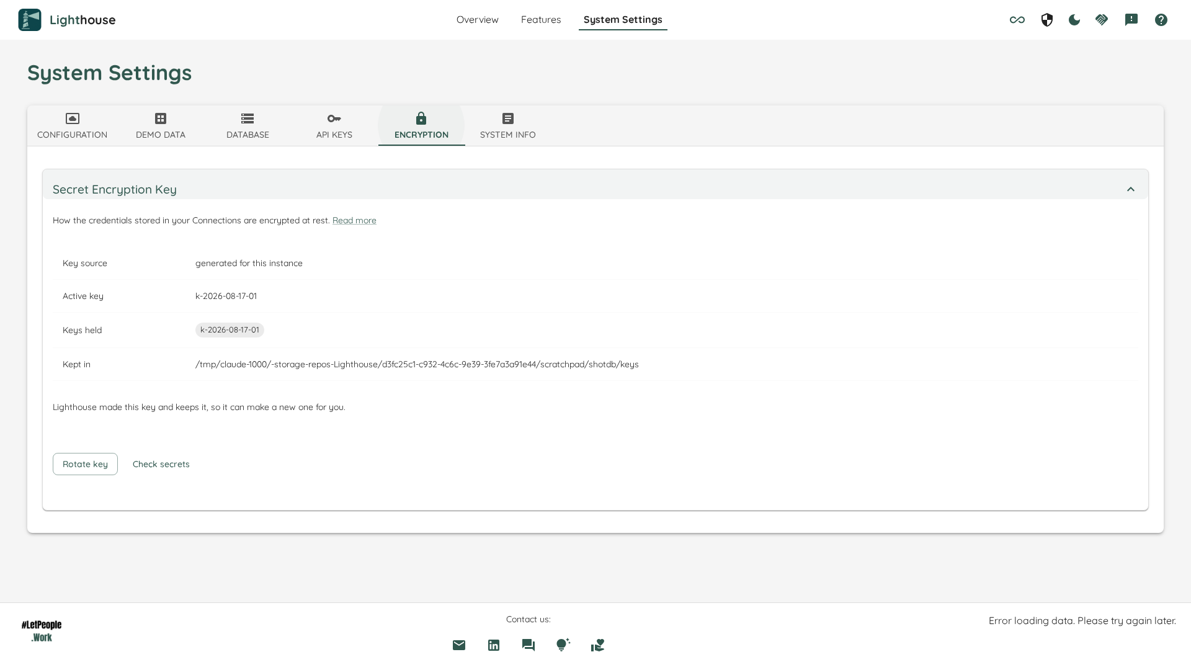Viewport: 1191px width, 670px height.
Task: Click the "Active key" label
Action: 83,296
